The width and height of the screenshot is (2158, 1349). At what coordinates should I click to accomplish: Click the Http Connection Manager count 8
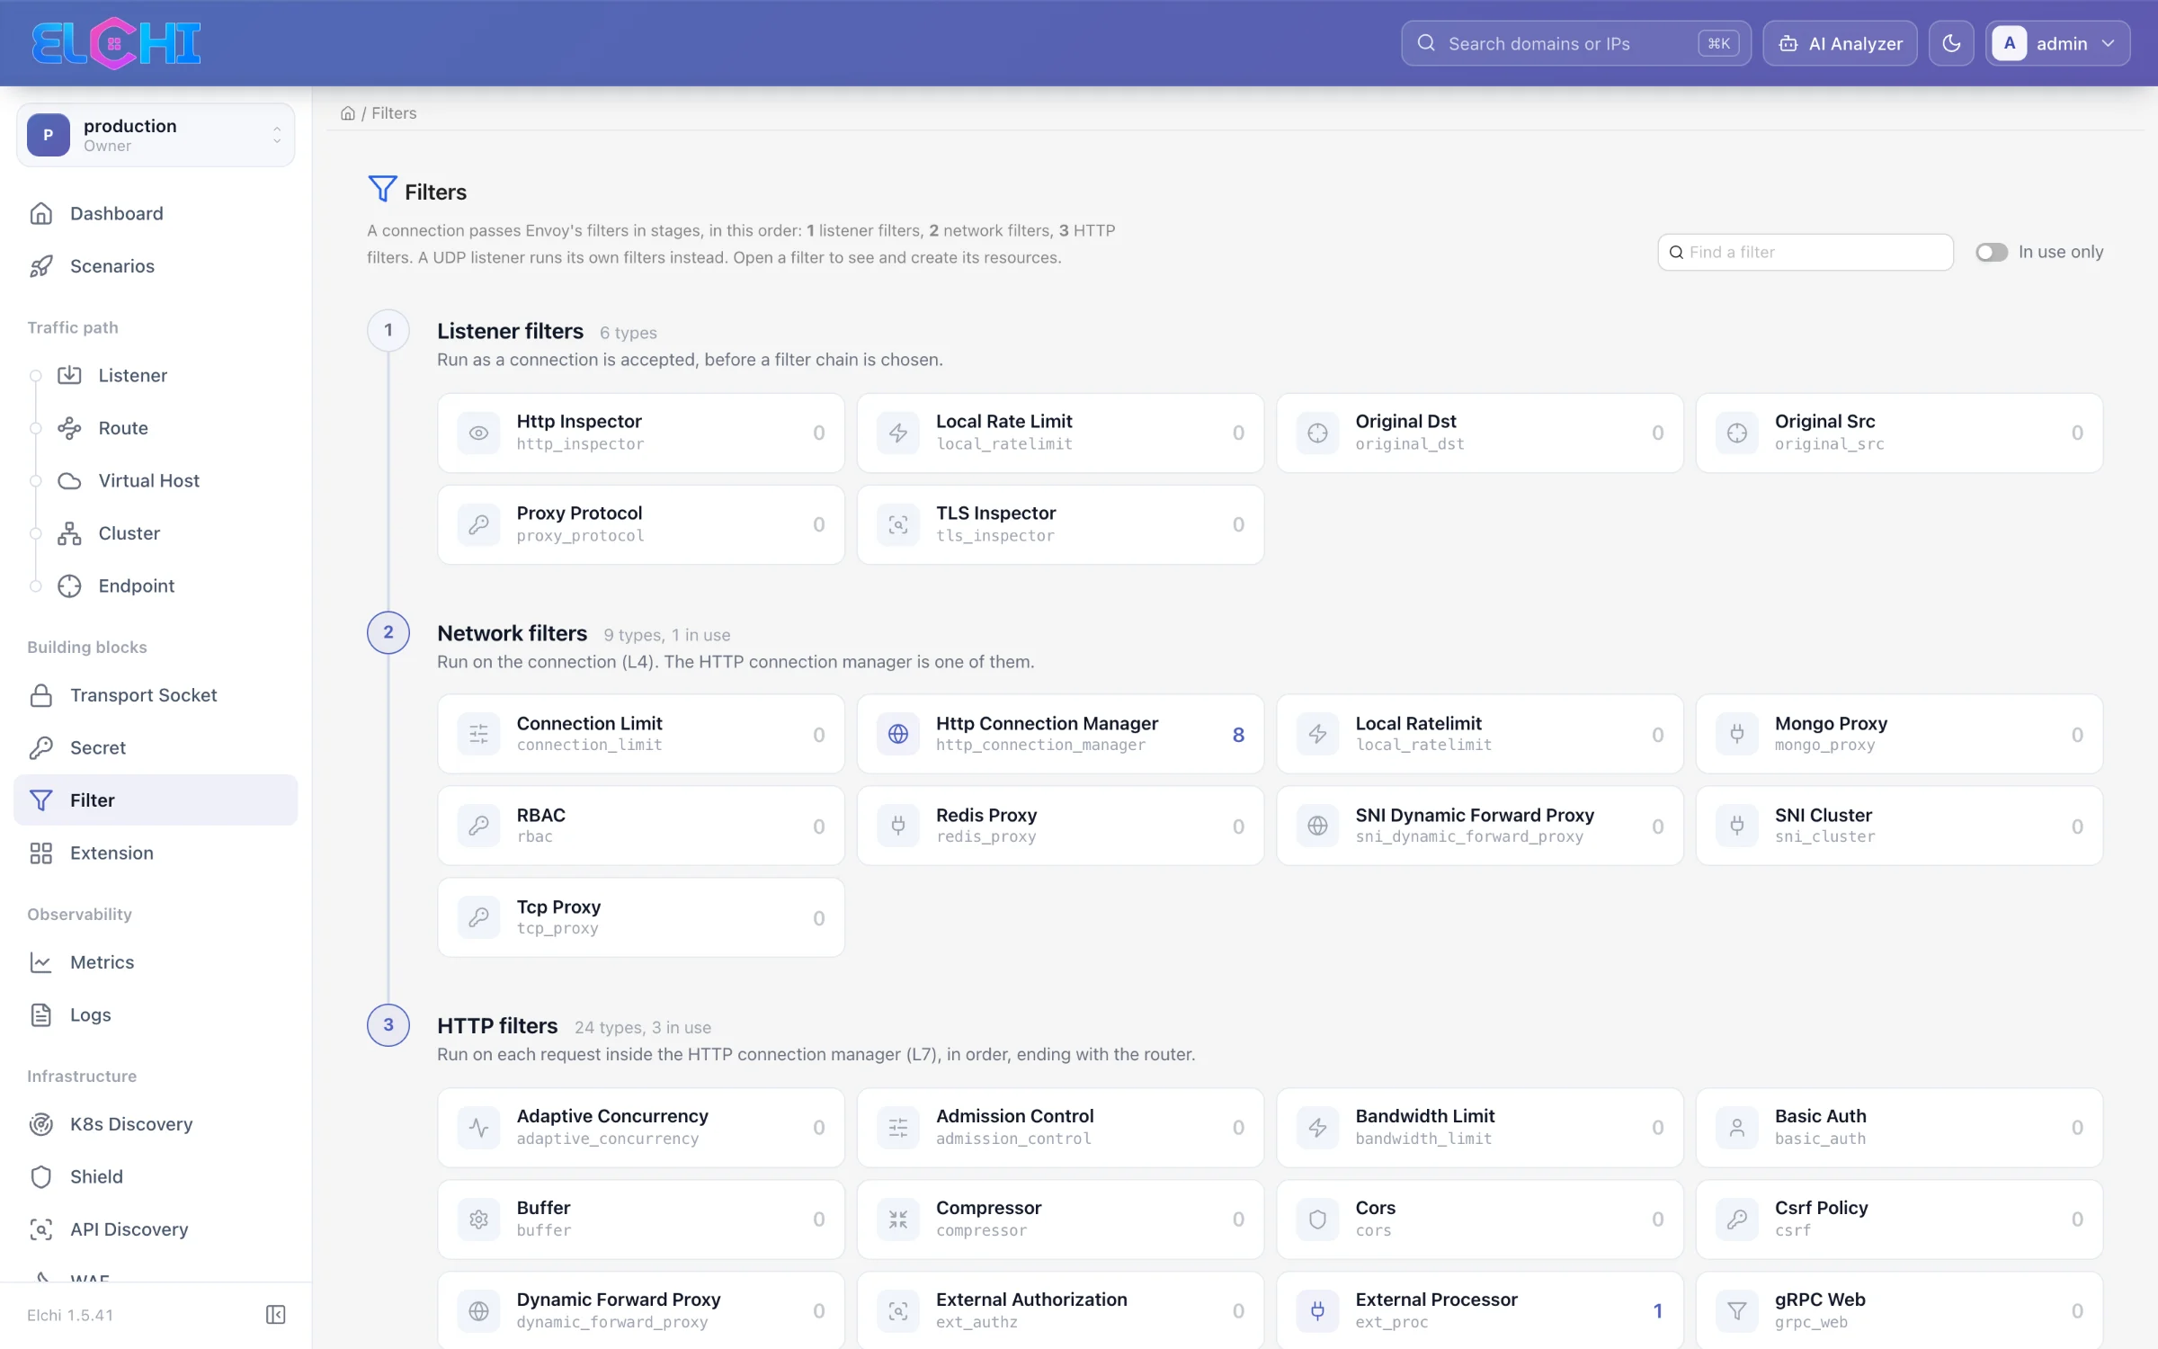[1238, 735]
